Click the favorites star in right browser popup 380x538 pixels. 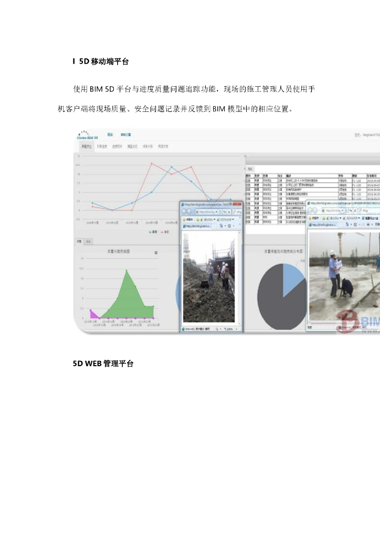[x=310, y=217]
